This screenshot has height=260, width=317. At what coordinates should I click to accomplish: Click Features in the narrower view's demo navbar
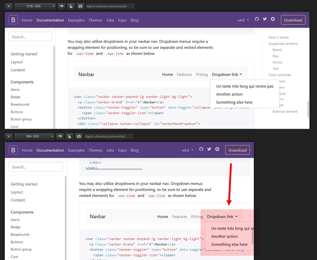(x=180, y=217)
